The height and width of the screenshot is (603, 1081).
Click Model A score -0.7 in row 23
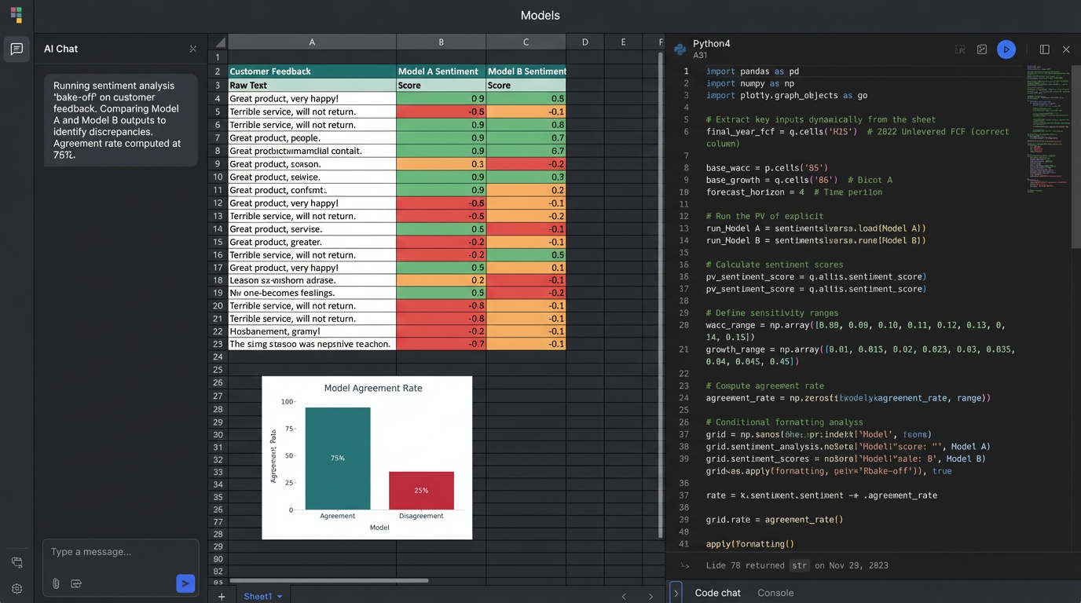tap(441, 344)
